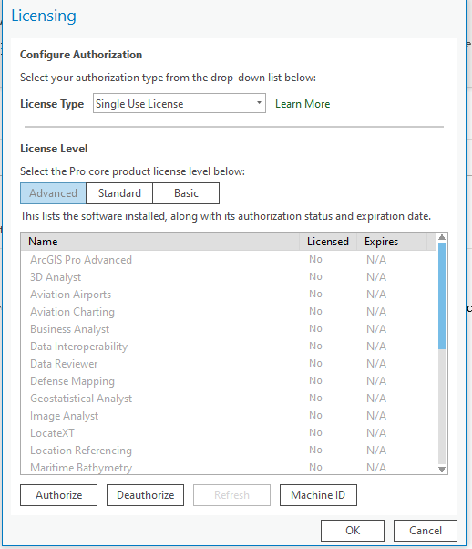Open the License Type dropdown
The image size is (472, 549).
(x=180, y=103)
